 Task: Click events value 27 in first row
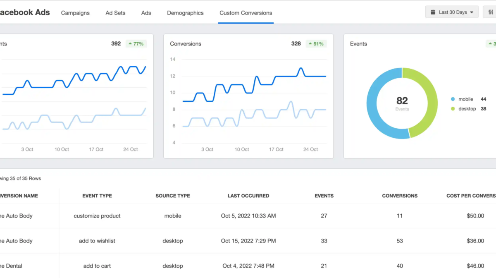click(324, 216)
